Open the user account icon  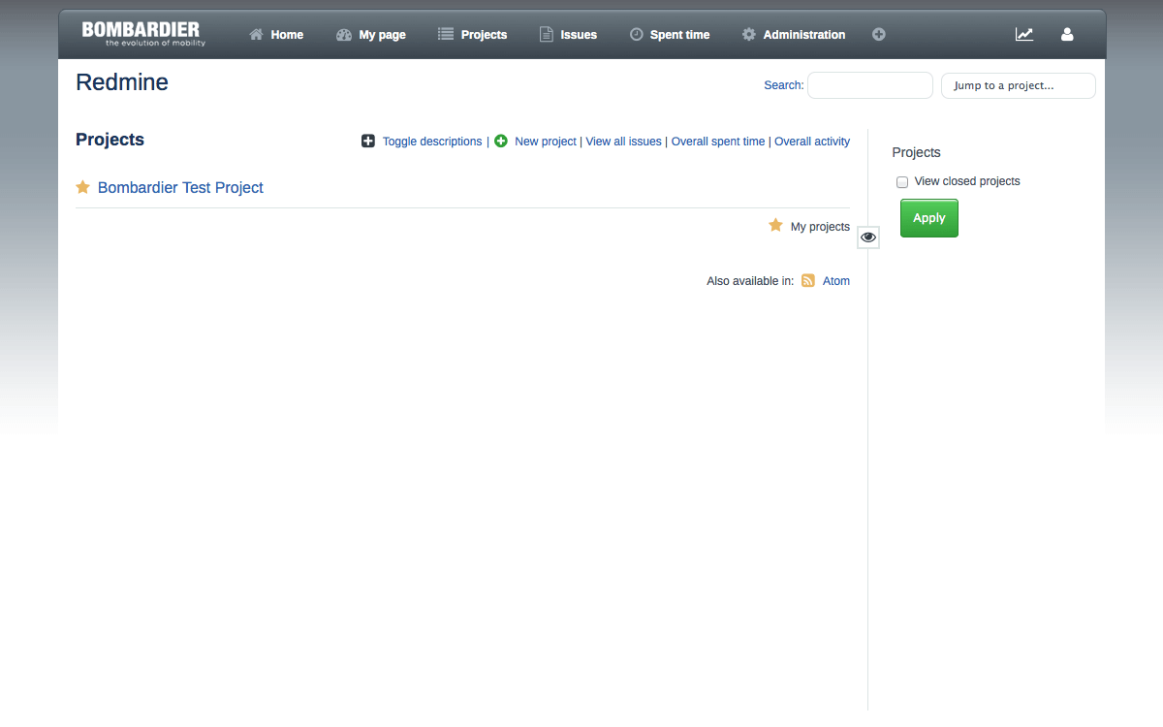[1067, 34]
